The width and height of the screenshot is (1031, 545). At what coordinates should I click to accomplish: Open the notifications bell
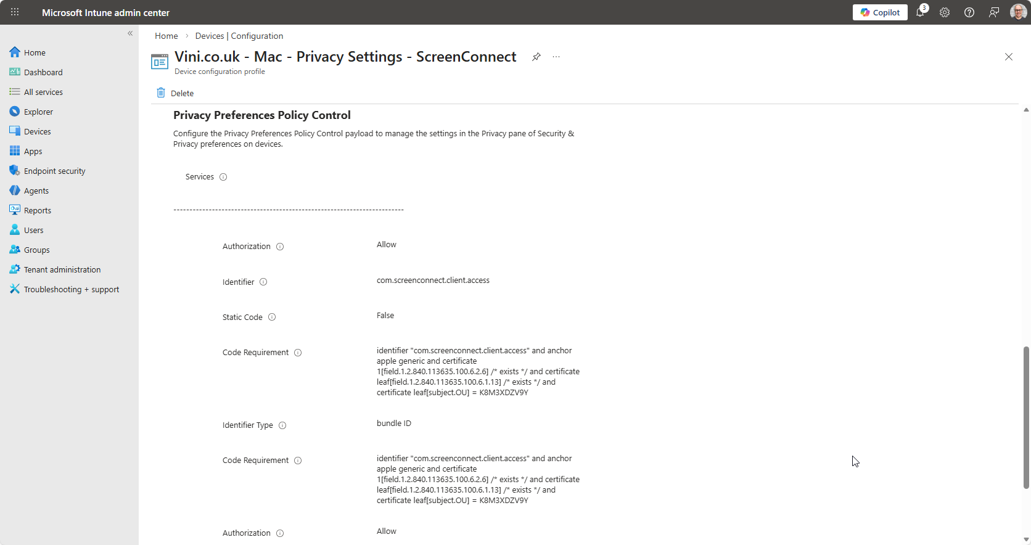920,12
